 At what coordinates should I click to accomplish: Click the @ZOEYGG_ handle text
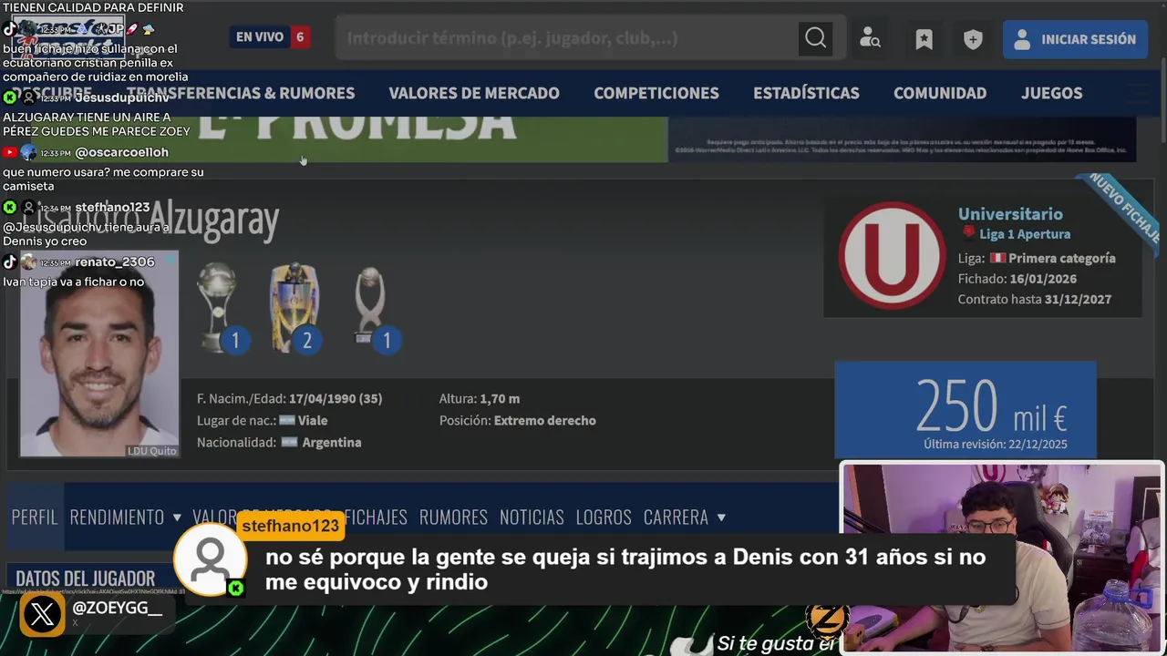pos(117,608)
